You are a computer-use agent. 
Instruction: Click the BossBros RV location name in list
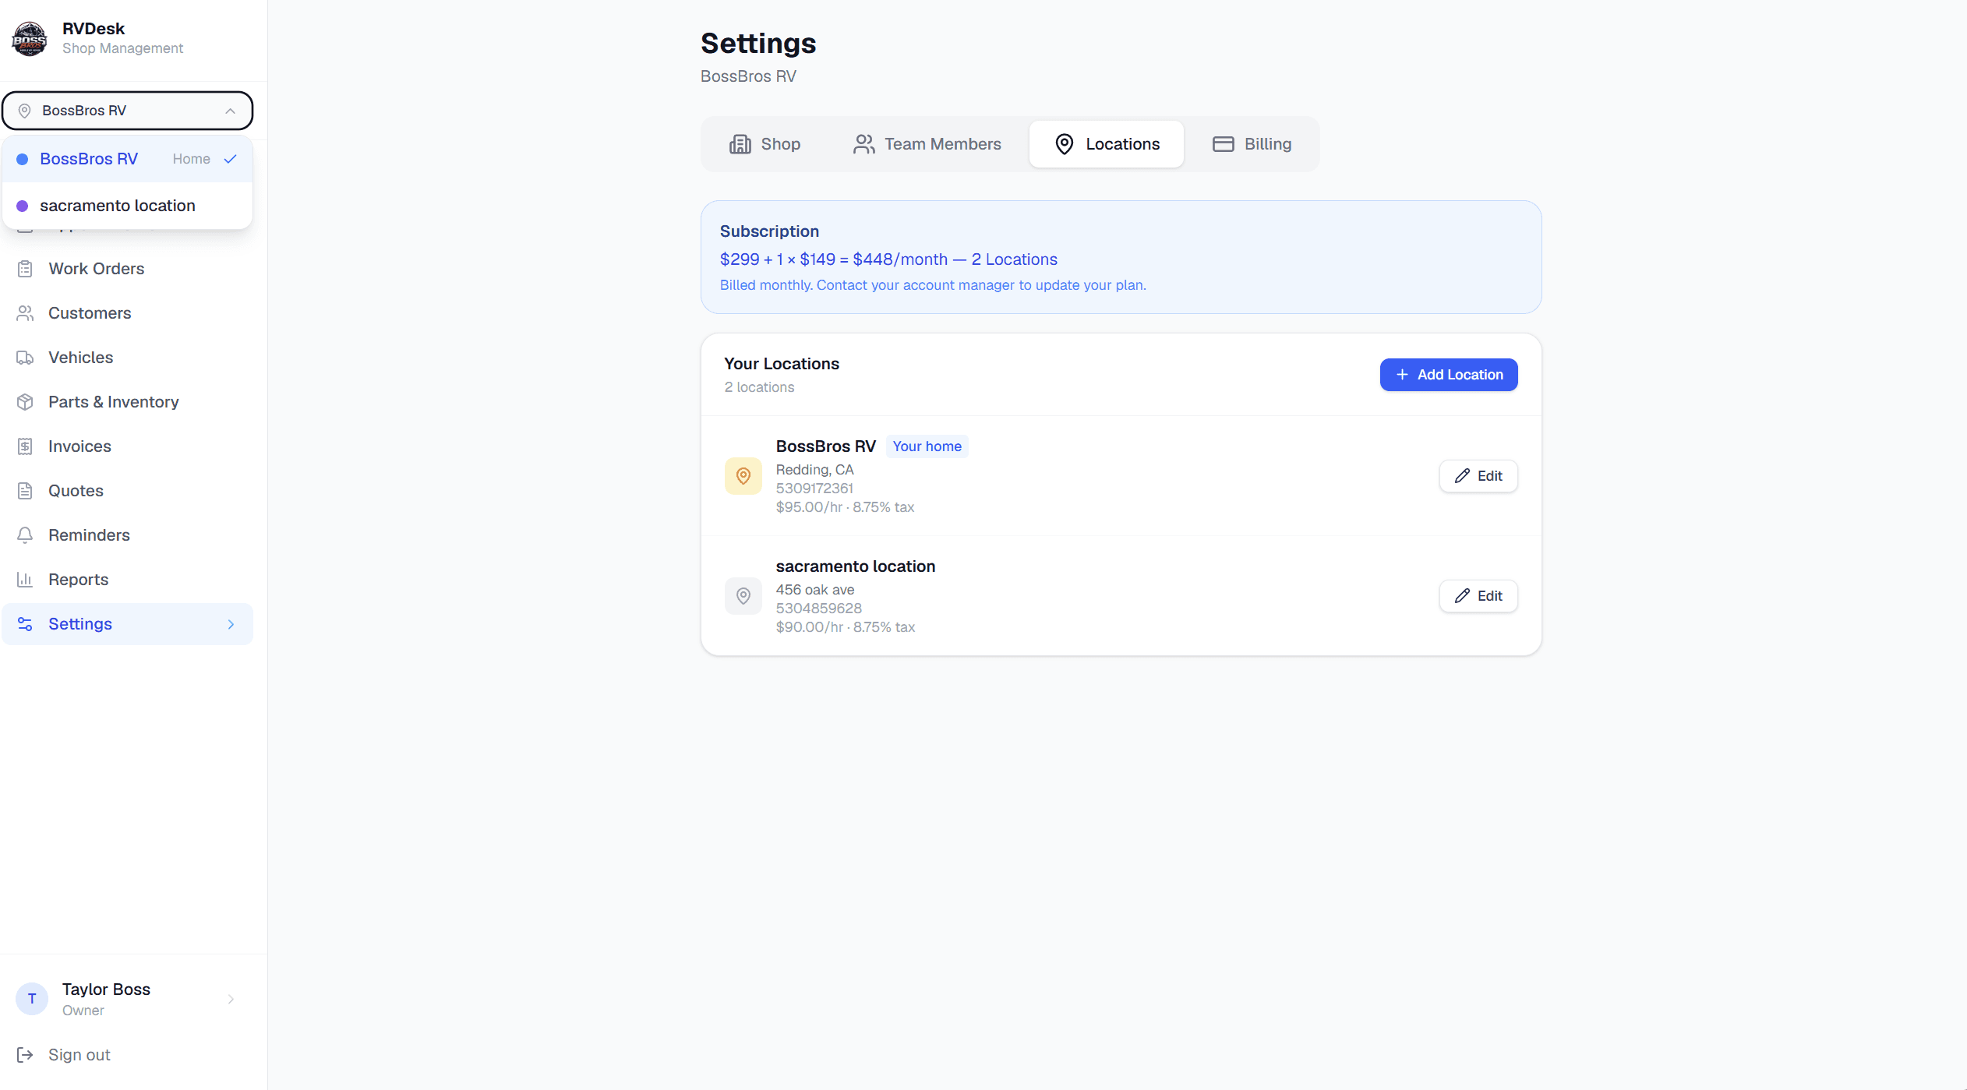(826, 446)
